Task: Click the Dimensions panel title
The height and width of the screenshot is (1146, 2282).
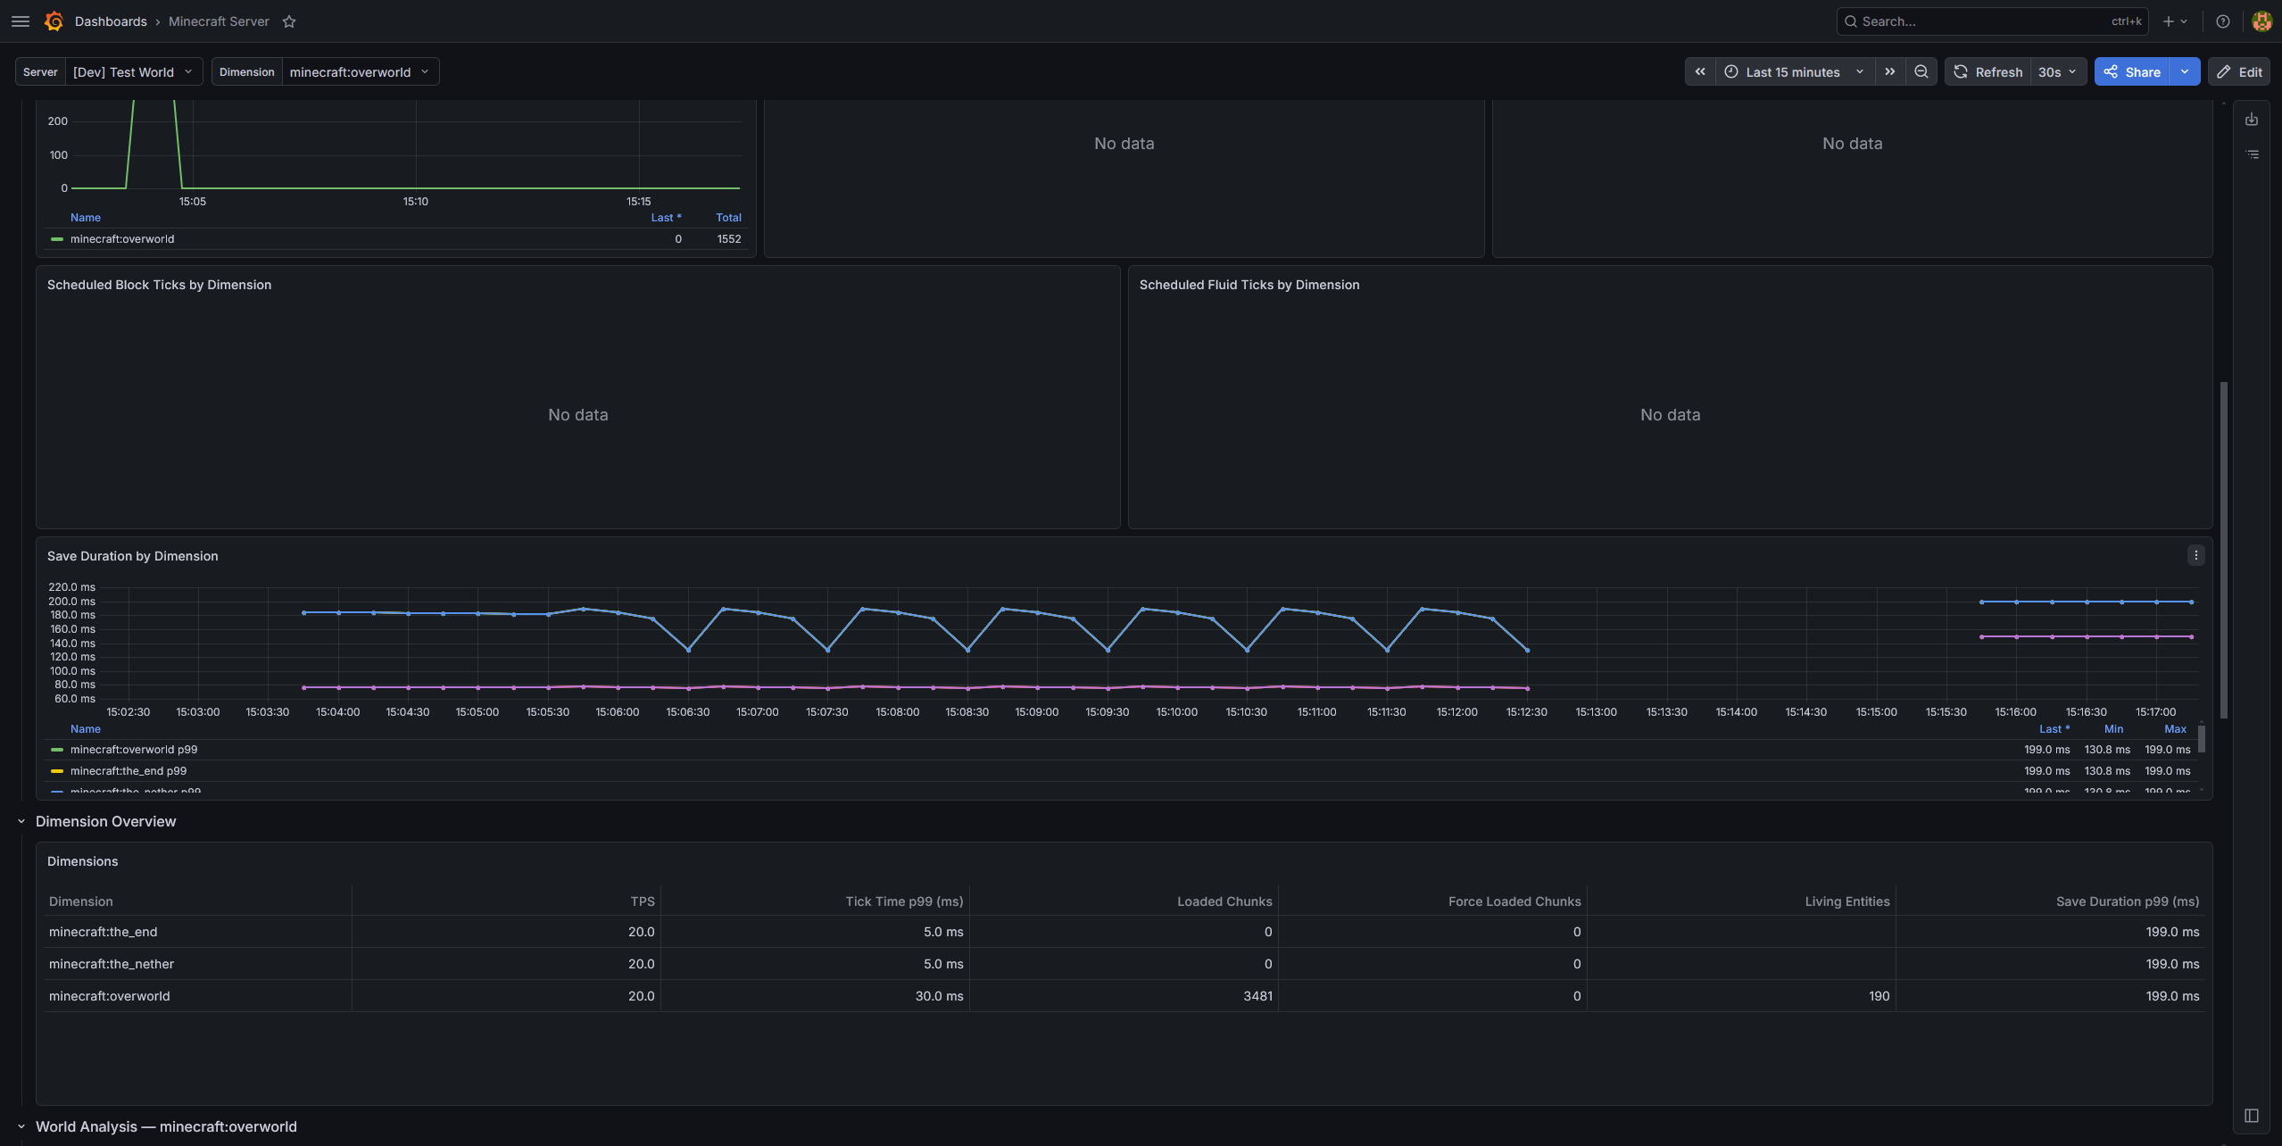Action: [x=82, y=861]
